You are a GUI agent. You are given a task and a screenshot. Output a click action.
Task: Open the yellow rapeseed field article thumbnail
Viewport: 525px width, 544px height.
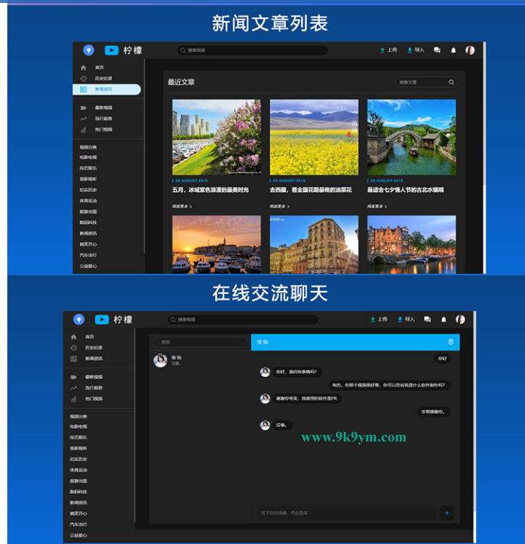tap(314, 137)
